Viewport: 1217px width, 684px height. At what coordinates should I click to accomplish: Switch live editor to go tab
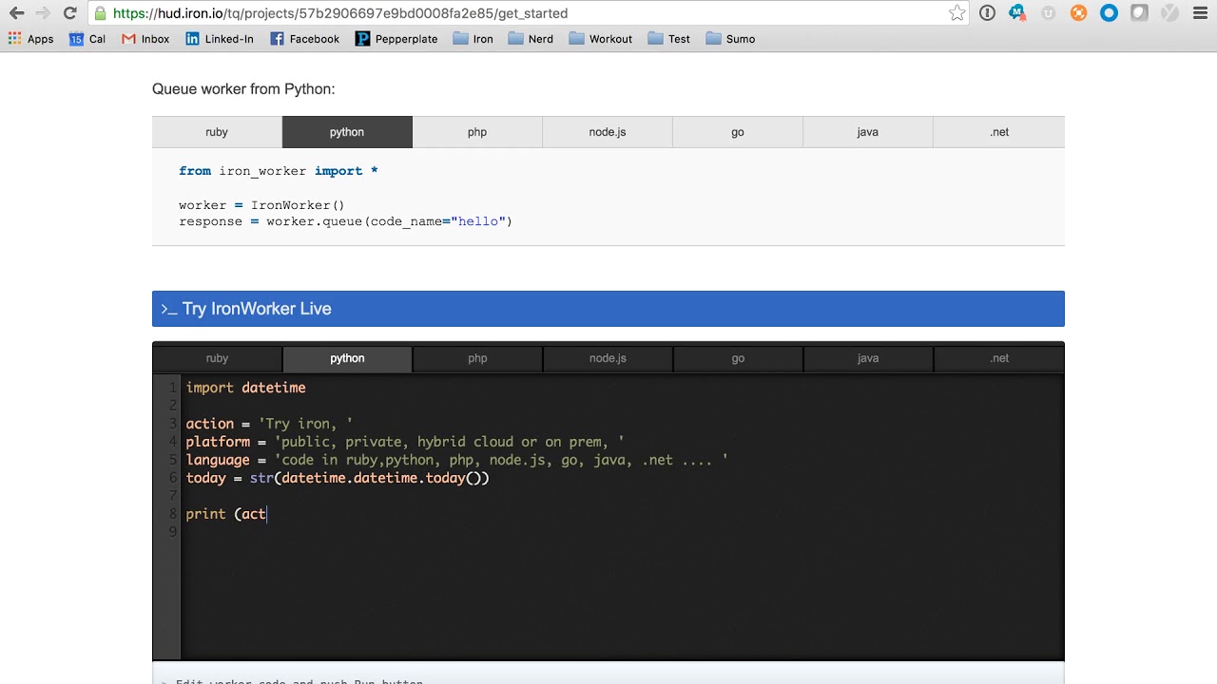click(738, 358)
